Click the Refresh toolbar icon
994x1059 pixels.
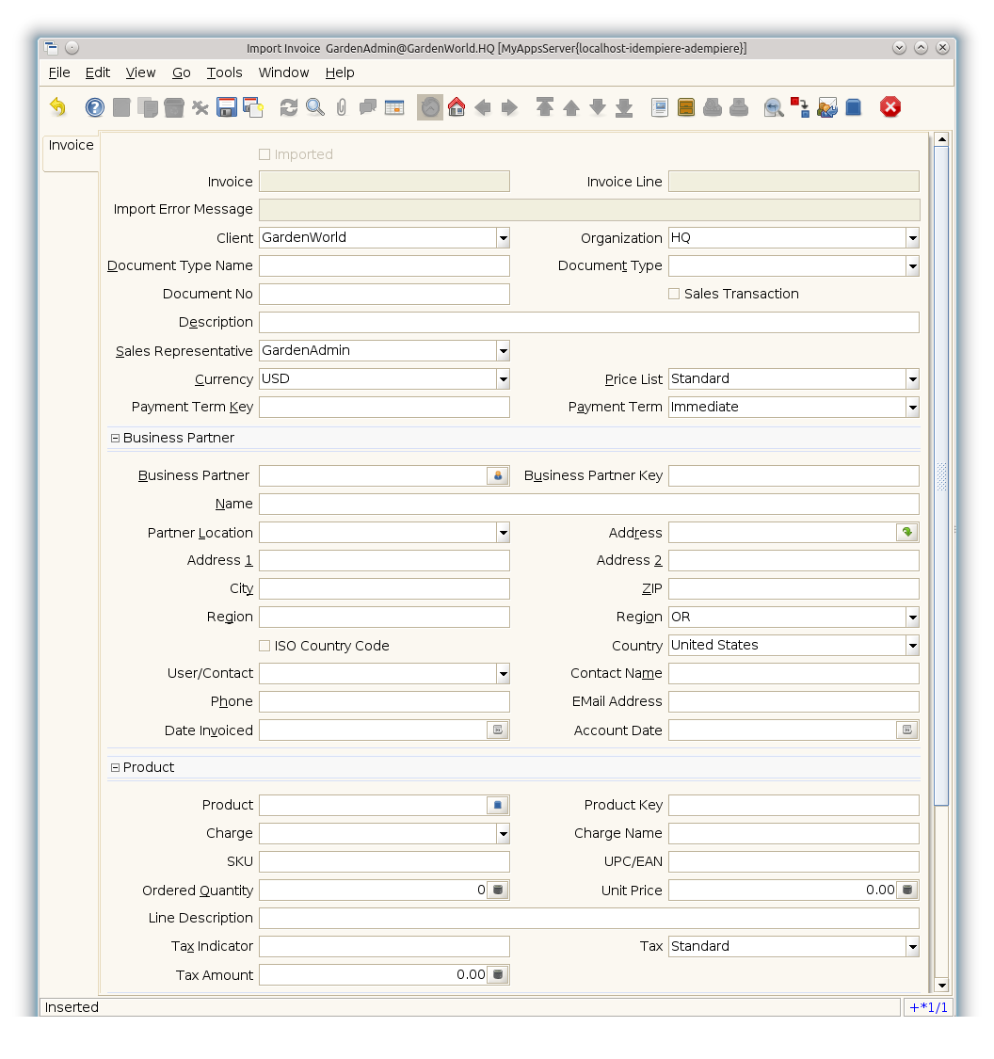pos(289,107)
